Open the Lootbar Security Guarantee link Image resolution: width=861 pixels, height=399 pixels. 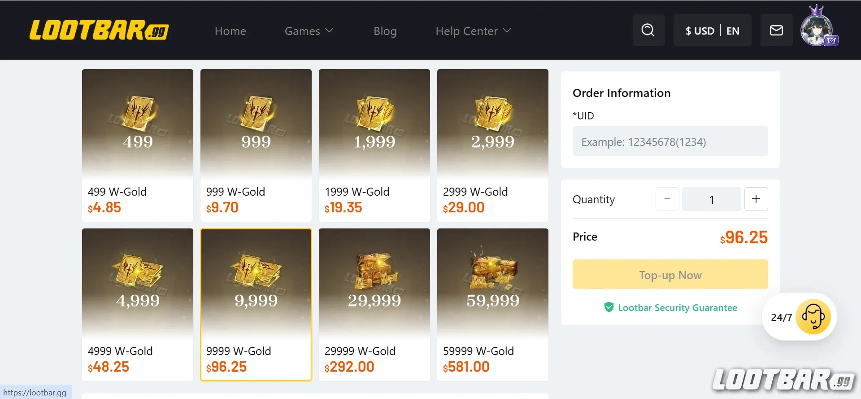pos(677,307)
